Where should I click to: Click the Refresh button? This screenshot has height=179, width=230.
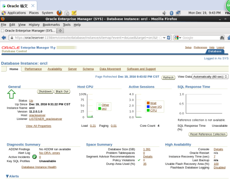[x=168, y=78]
